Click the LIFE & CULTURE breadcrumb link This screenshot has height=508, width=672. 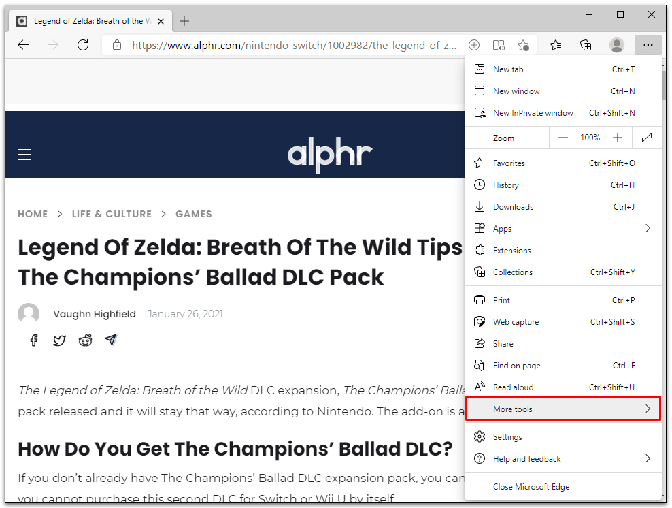112,214
